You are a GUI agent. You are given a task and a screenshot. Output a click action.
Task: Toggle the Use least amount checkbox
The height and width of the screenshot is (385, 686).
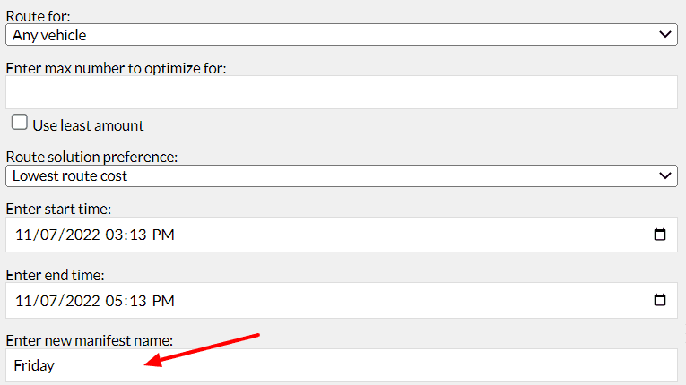[x=19, y=123]
